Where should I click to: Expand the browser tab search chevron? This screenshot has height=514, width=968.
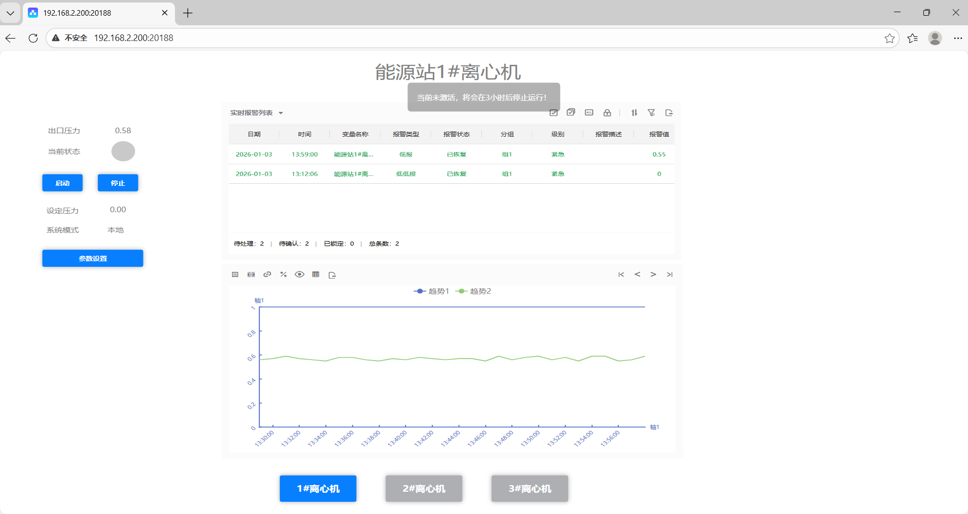(x=10, y=13)
